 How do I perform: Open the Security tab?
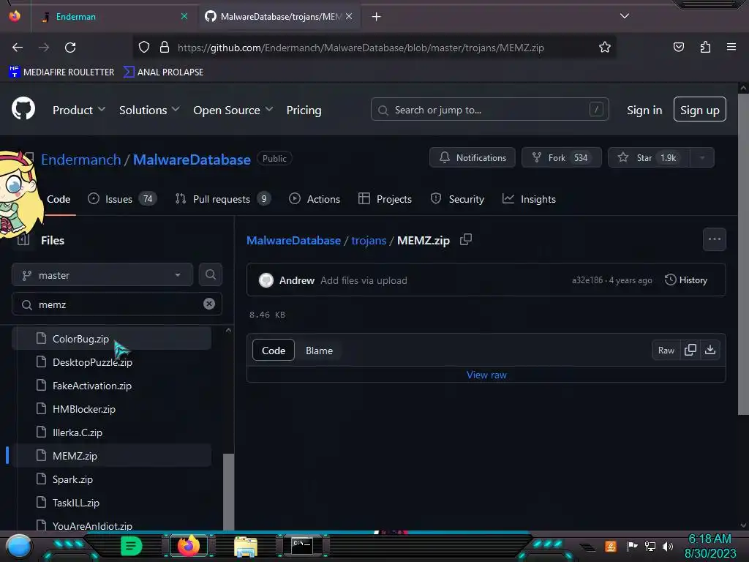pyautogui.click(x=458, y=199)
